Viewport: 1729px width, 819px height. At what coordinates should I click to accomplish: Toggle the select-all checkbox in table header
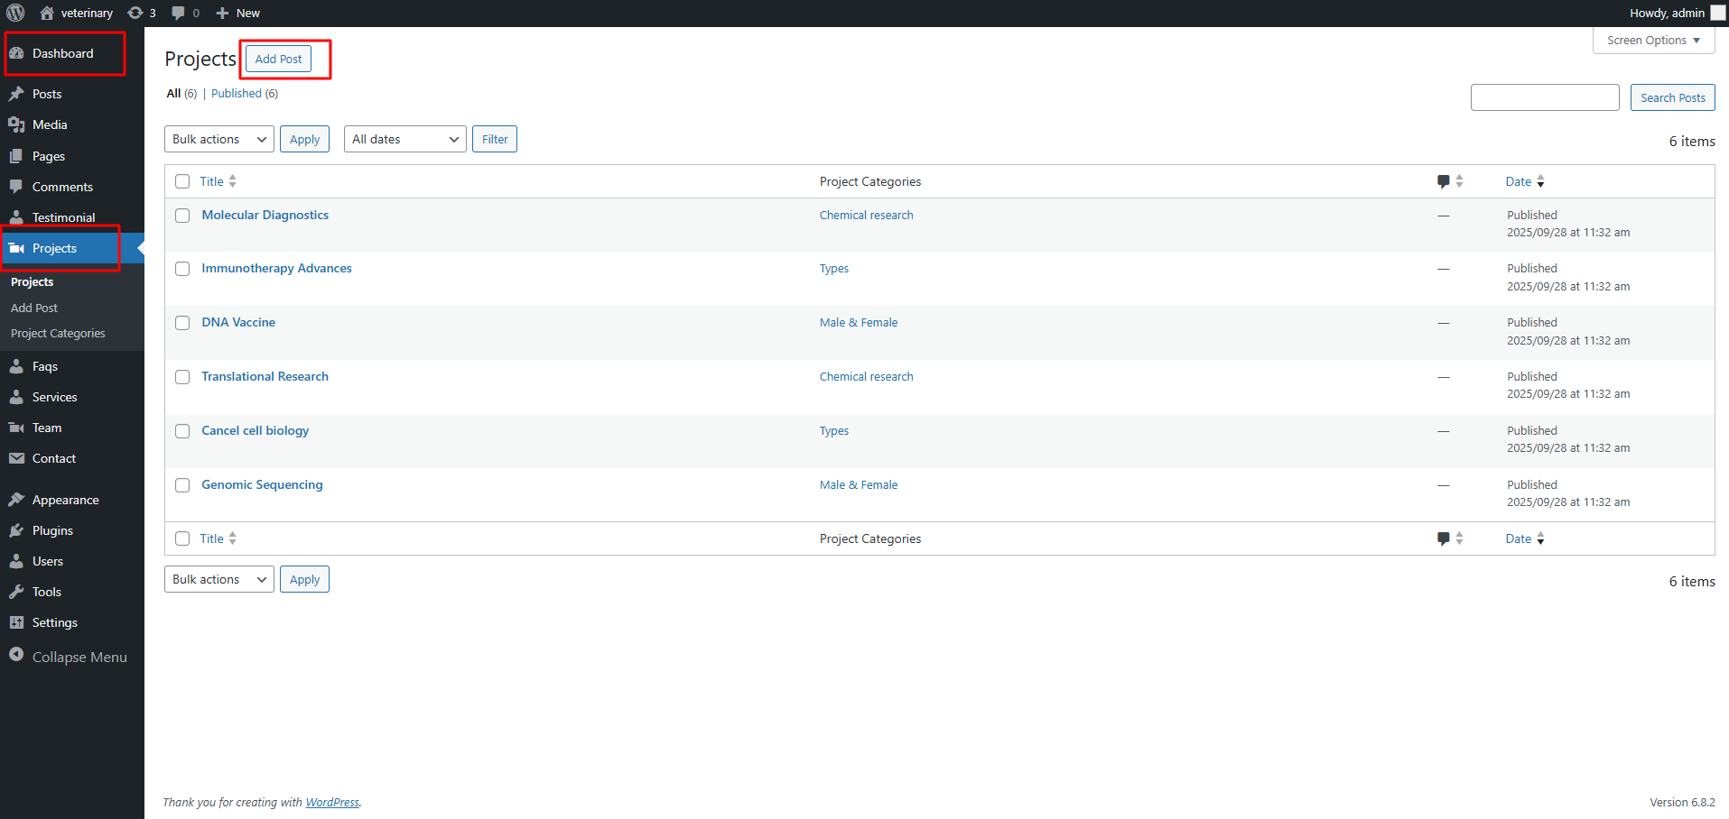point(182,181)
